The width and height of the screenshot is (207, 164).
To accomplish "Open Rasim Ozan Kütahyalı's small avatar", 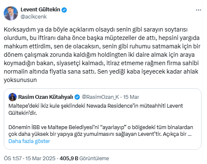I will click(x=13, y=97).
